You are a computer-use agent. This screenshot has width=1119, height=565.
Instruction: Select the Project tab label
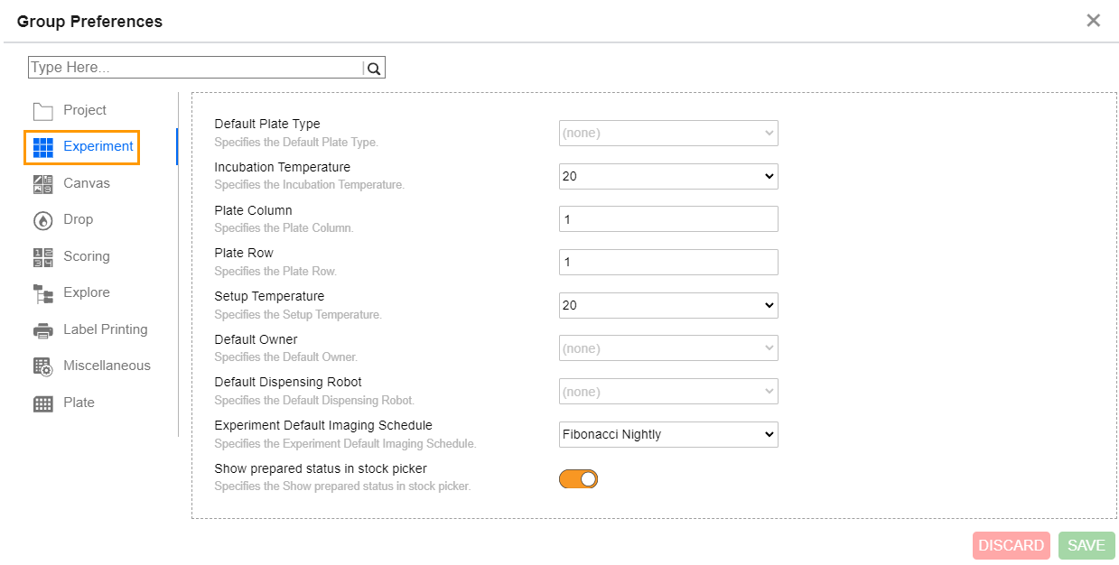tap(85, 110)
